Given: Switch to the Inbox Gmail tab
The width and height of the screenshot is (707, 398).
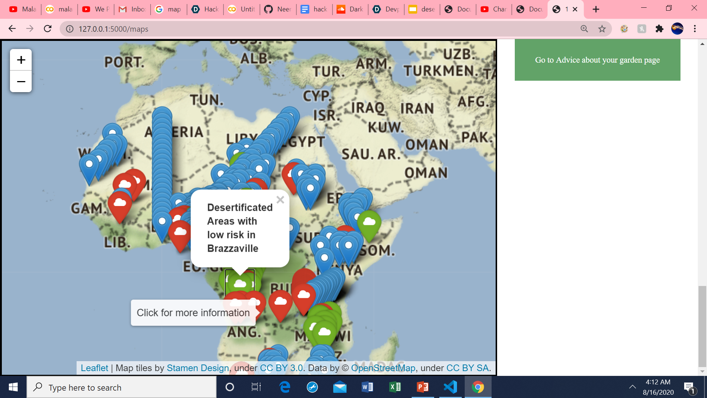Looking at the screenshot, I should point(133,9).
